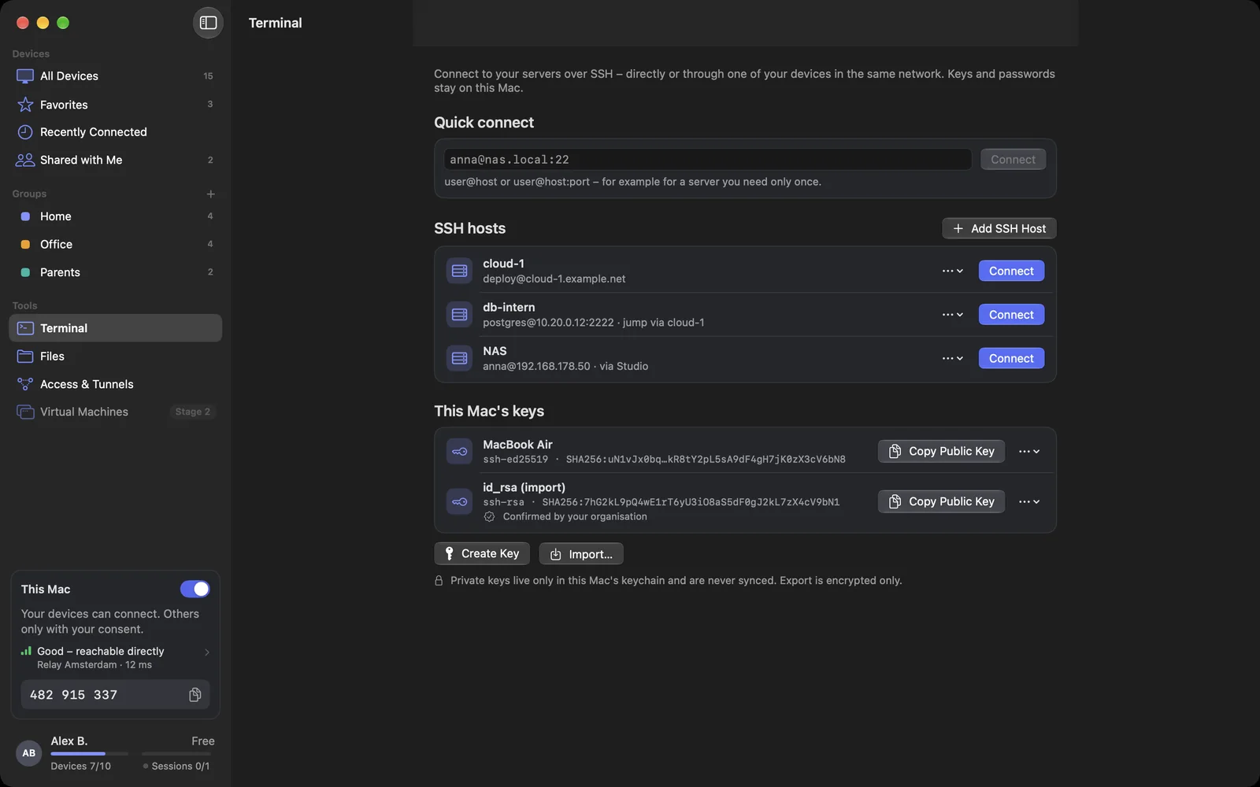The image size is (1260, 787).
Task: Expand Good – reachable directly details chevron
Action: [207, 652]
